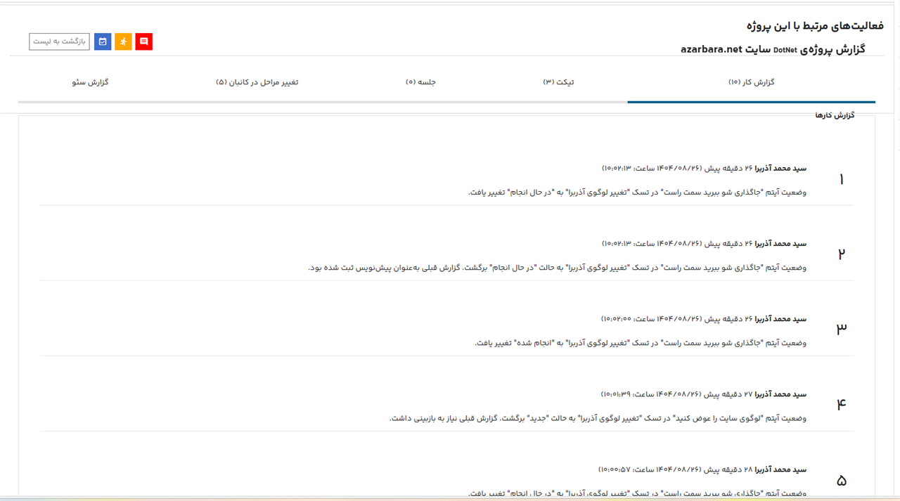Click author name 'سید محمد آذربرا' in report 1
Viewport: 900px width, 501px height.
pyautogui.click(x=780, y=169)
